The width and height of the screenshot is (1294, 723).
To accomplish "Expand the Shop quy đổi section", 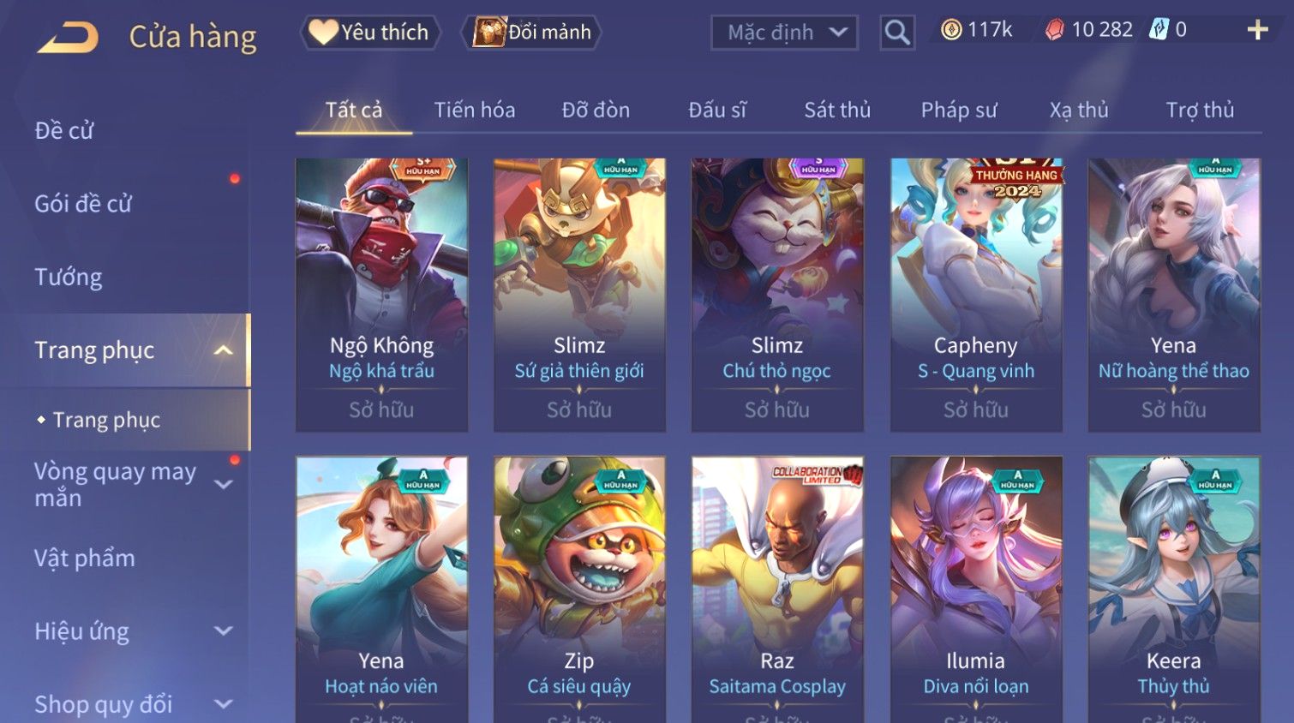I will [224, 704].
